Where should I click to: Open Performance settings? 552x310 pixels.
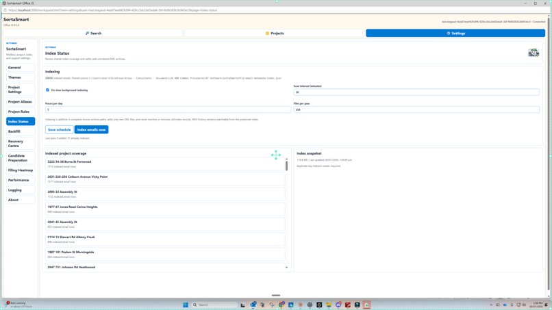[x=21, y=180]
